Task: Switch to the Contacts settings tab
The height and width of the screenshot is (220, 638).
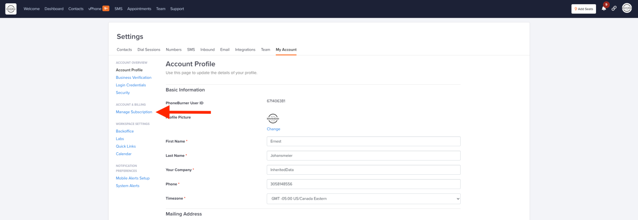Action: tap(124, 49)
